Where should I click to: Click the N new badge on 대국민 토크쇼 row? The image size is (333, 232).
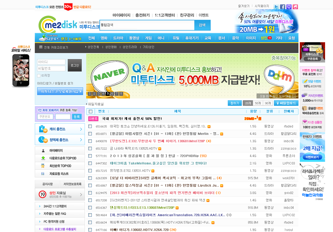pyautogui.click(x=209, y=126)
